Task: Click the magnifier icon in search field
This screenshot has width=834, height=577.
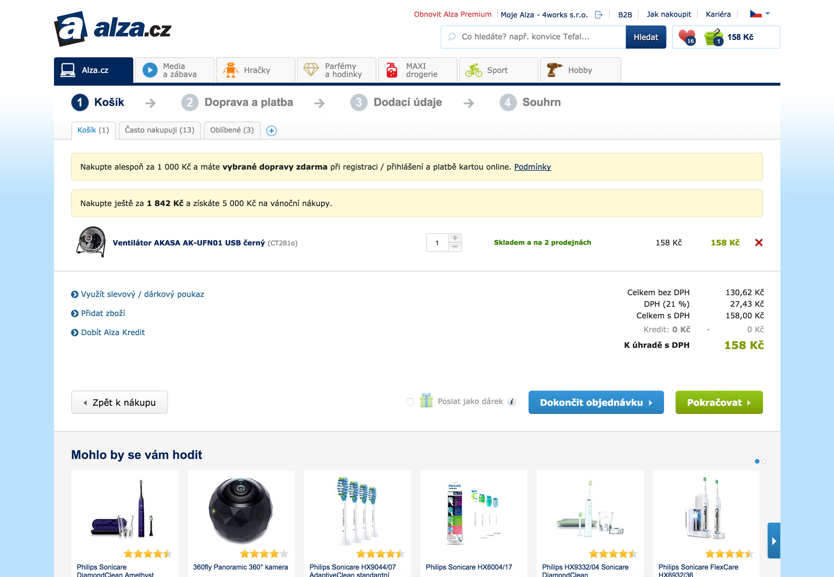Action: click(x=452, y=37)
